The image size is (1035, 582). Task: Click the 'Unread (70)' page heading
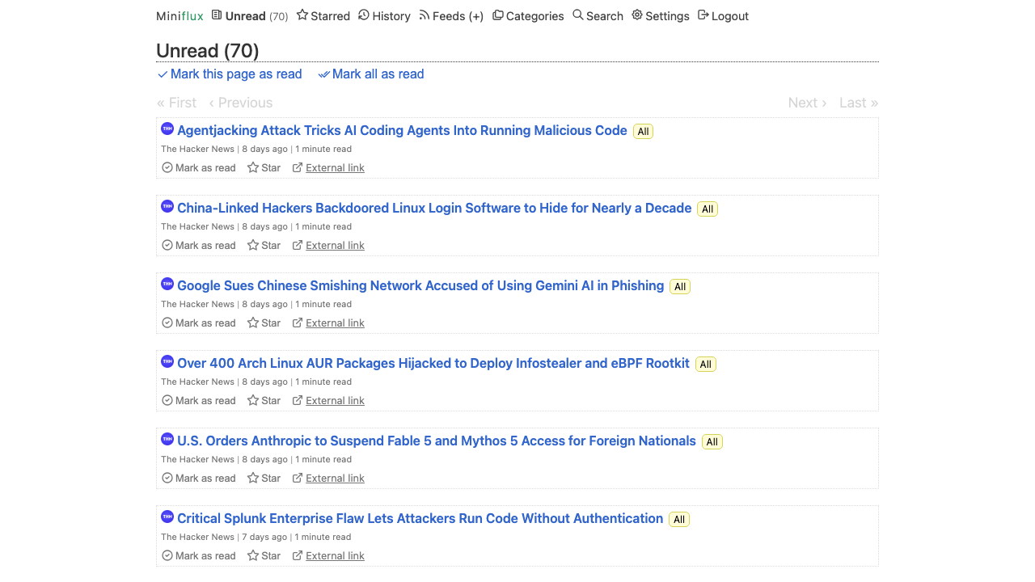[208, 51]
